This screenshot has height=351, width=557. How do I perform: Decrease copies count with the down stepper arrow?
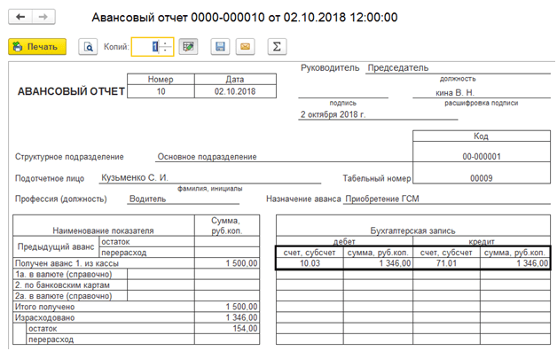point(165,50)
